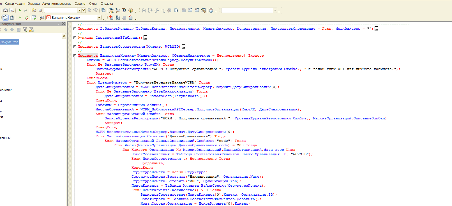The image size is (452, 206).
Task: Click the first evaluate expression window icon
Action: click(190, 10)
